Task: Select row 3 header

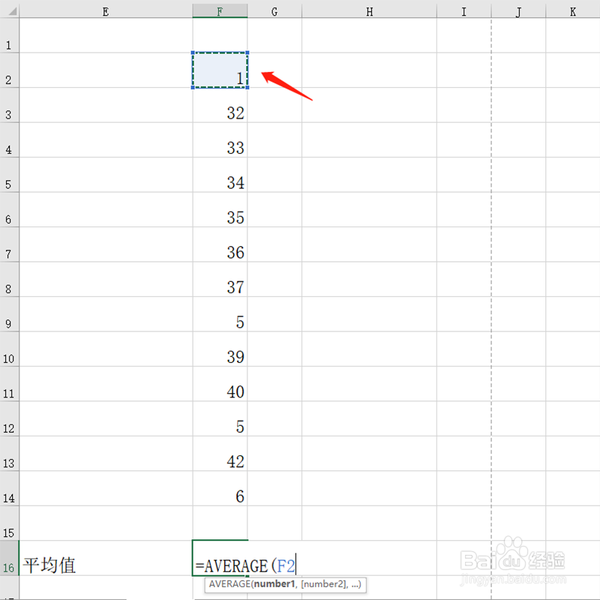Action: pos(9,105)
